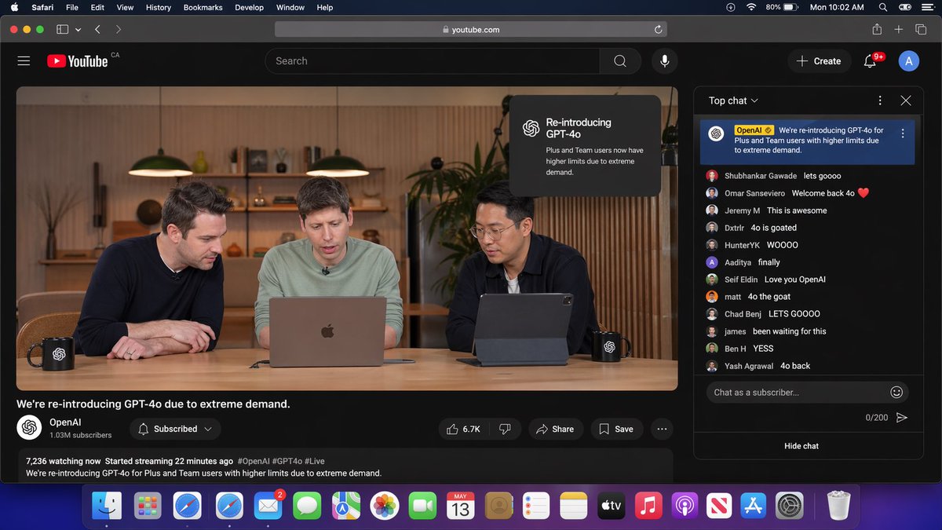
Task: Open App Store from the Dock
Action: pos(752,506)
